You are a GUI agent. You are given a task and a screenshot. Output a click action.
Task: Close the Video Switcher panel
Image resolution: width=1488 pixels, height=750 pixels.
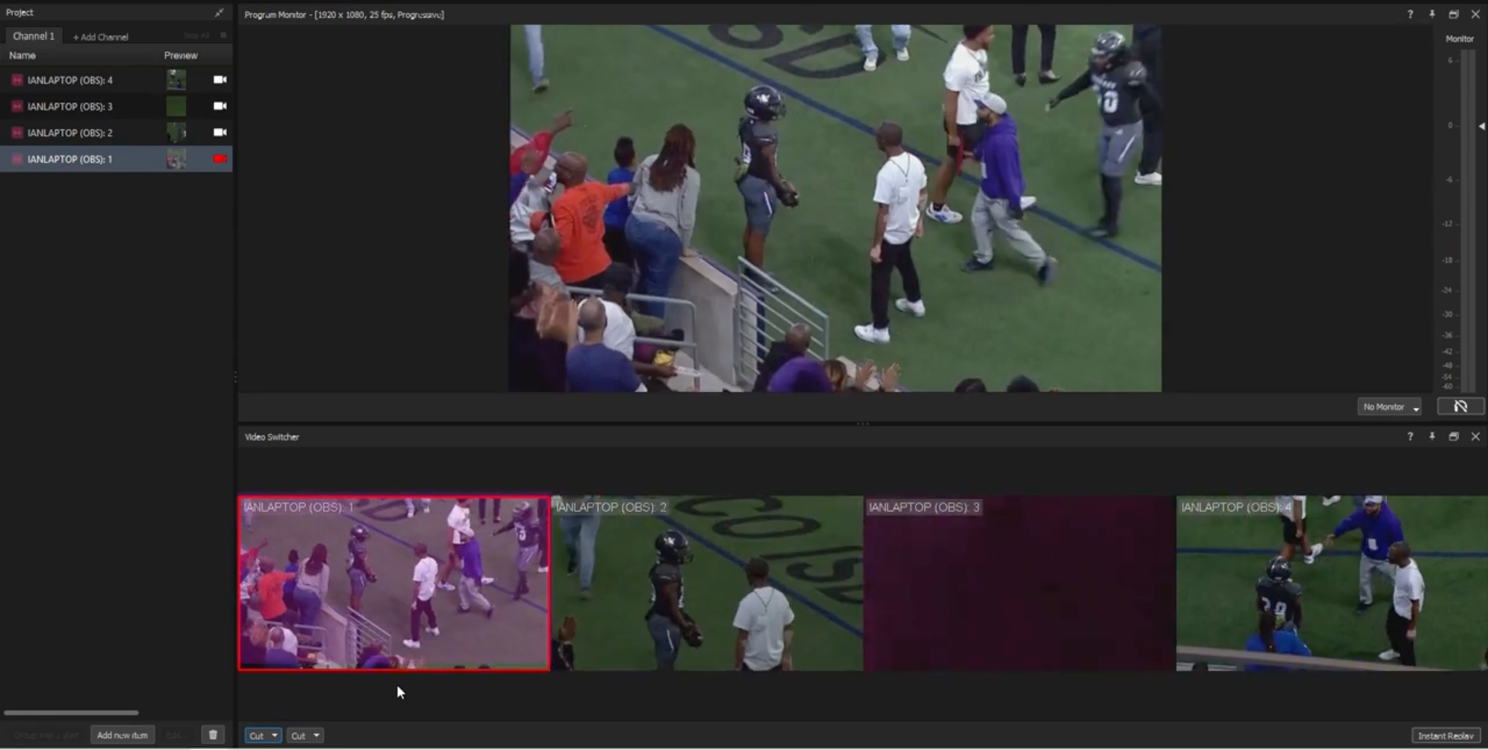1475,437
